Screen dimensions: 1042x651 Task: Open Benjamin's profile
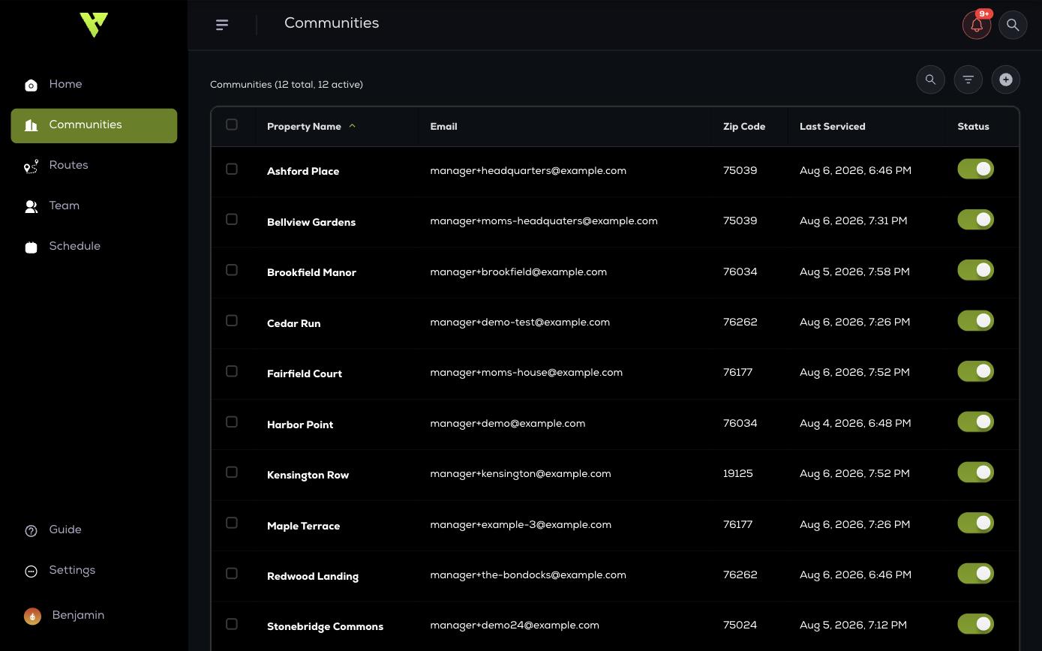[x=94, y=616]
